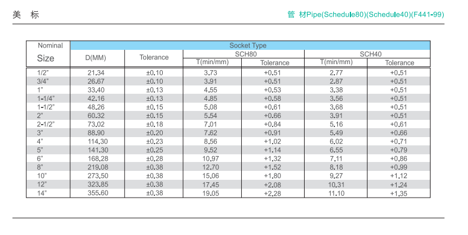Click the Pipe(Schedule80)(Schedule40)(F441-99) title text
The height and width of the screenshot is (235, 468).
(x=375, y=14)
